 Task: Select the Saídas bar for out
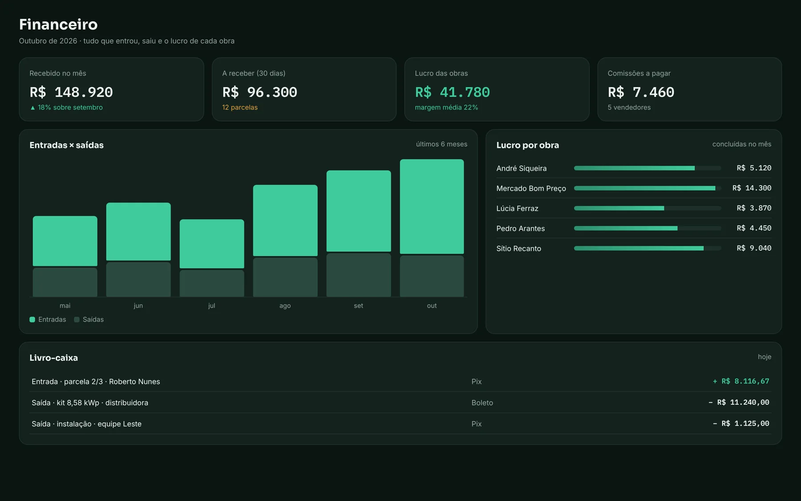coord(432,276)
